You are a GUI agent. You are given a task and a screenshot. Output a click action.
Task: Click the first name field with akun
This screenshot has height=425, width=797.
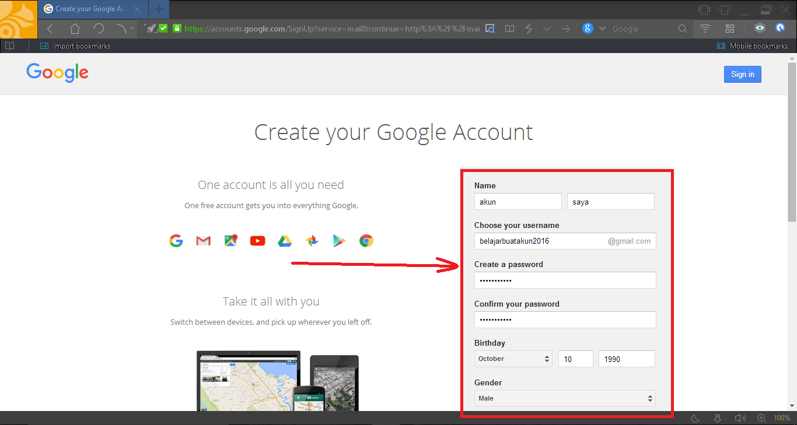[x=518, y=202]
